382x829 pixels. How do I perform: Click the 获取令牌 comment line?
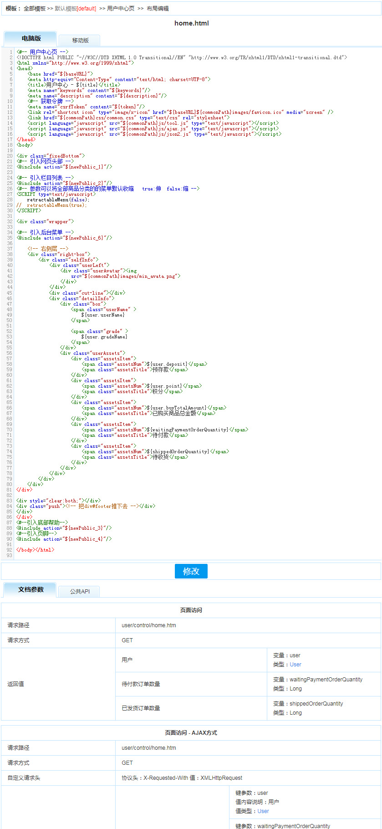click(x=51, y=101)
